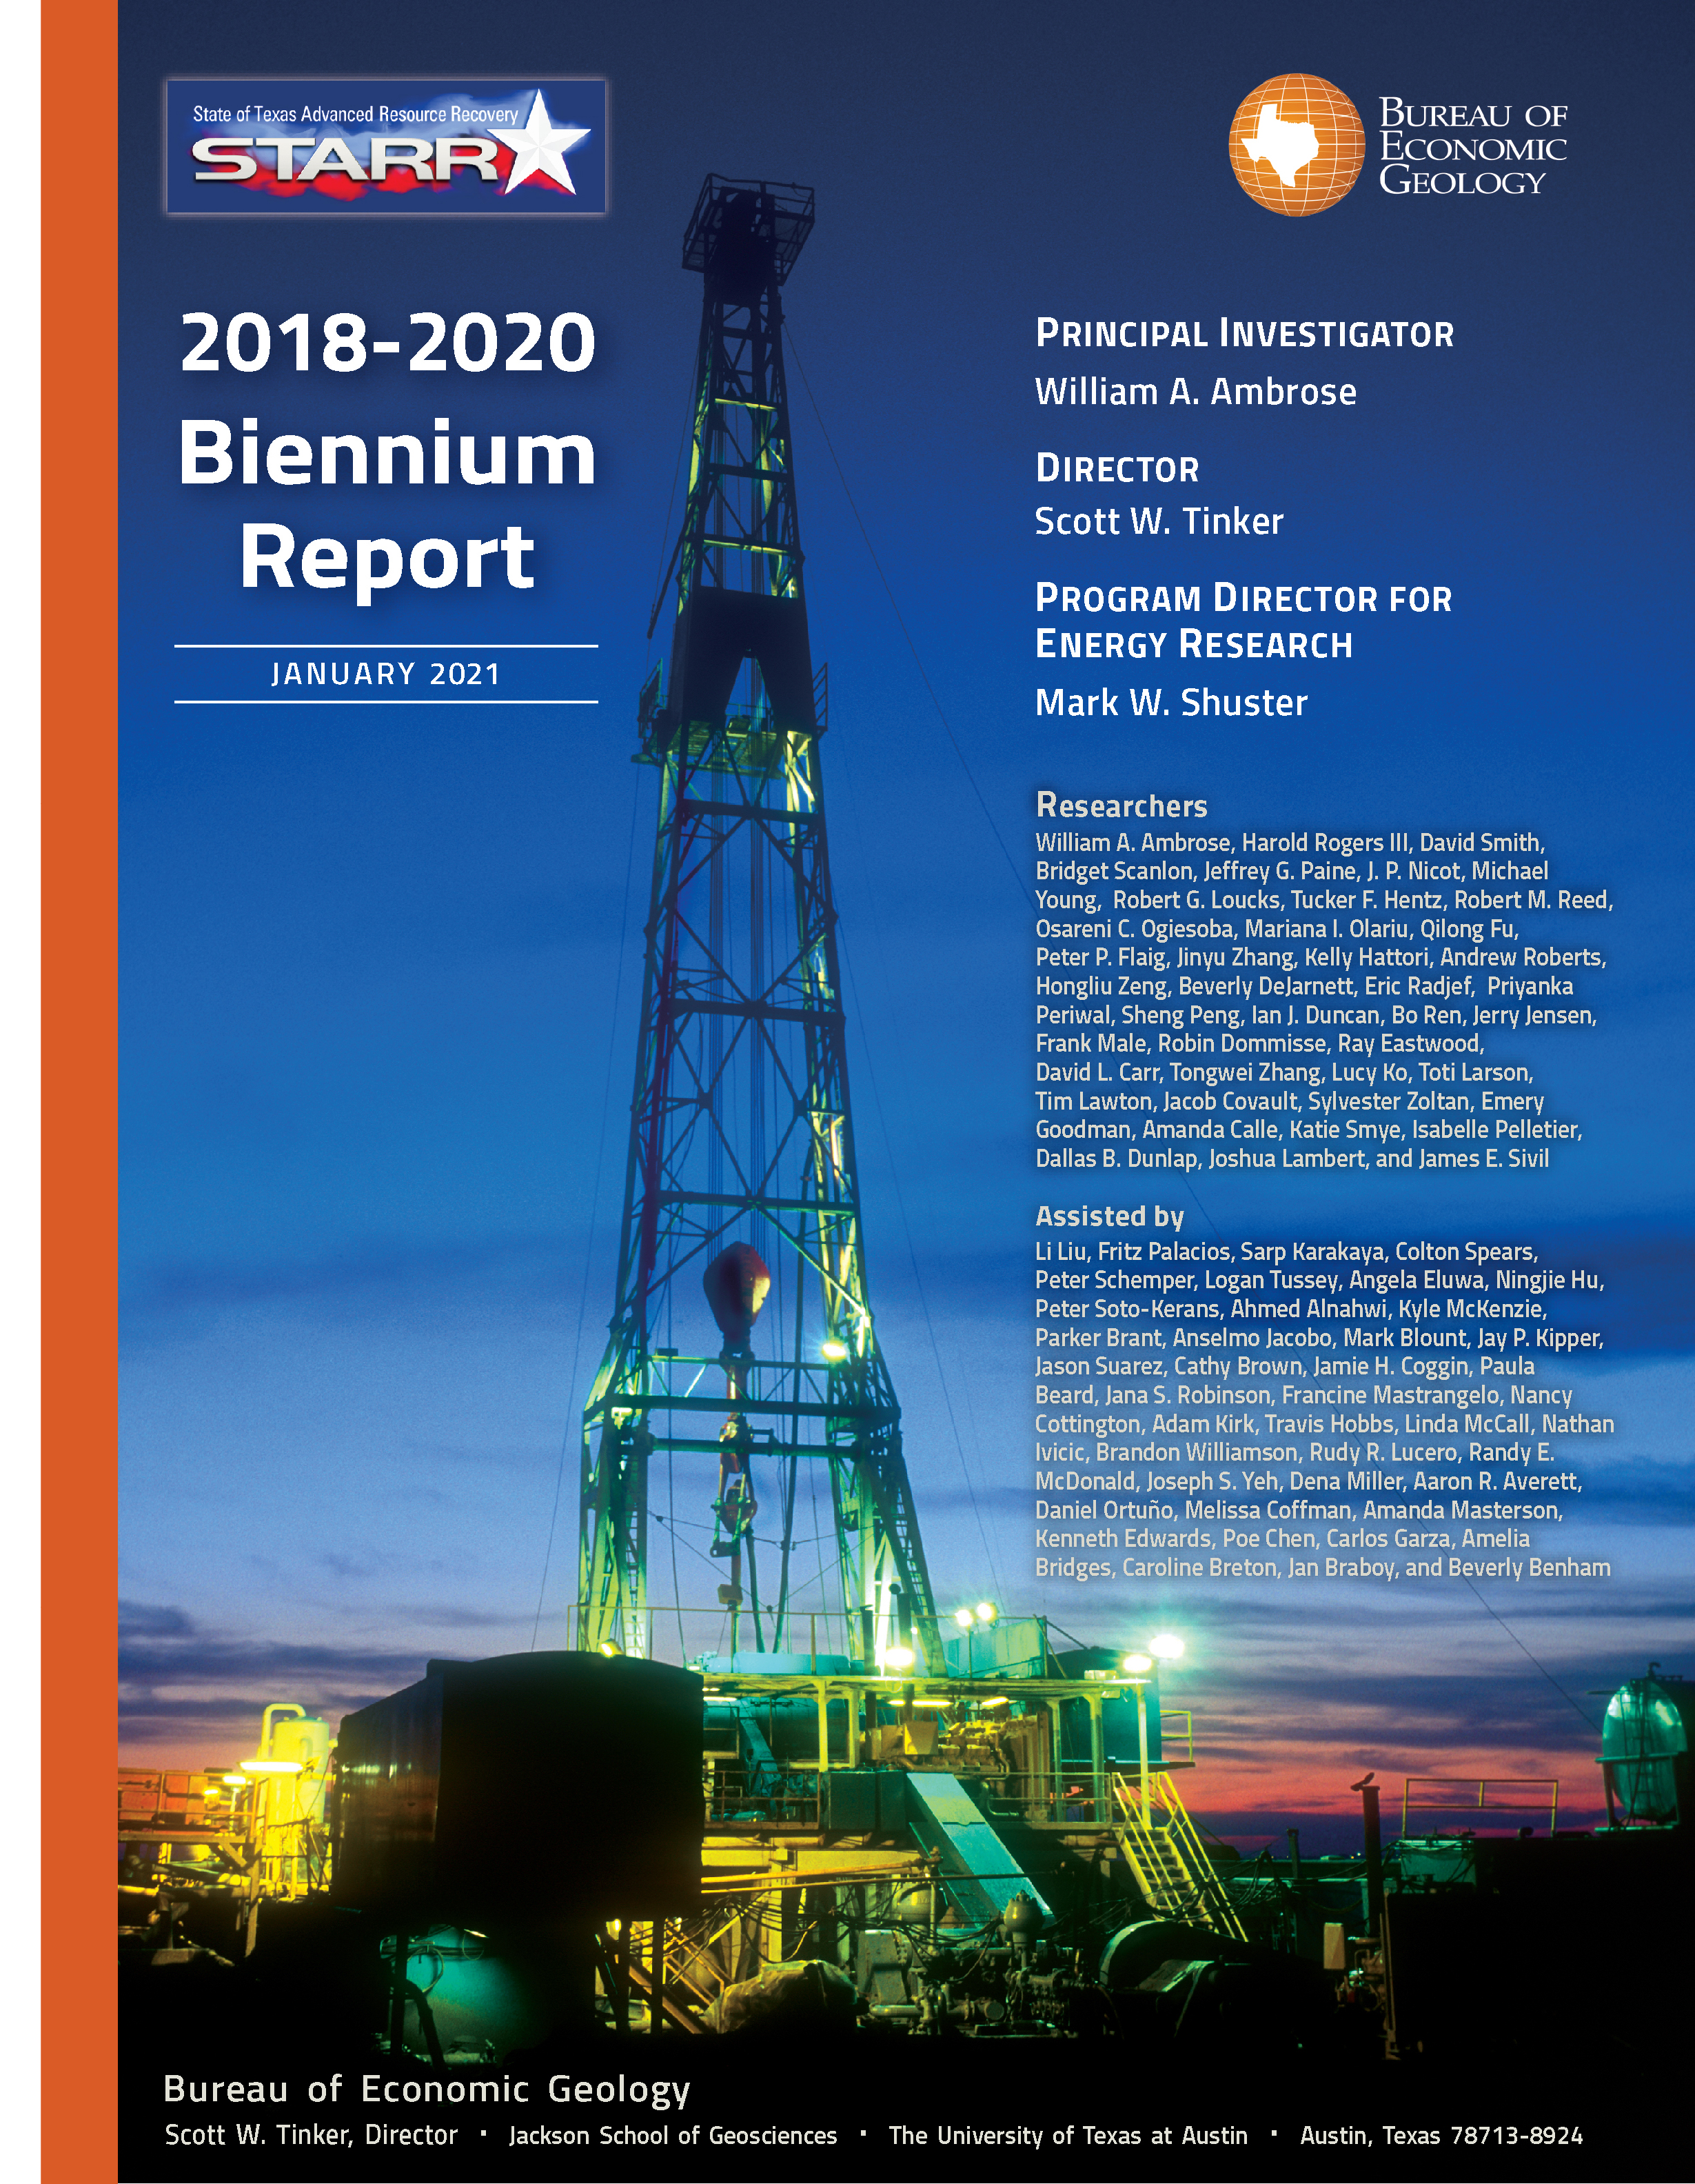
Task: Click assistant name 'Li Liu'
Action: [1060, 1251]
